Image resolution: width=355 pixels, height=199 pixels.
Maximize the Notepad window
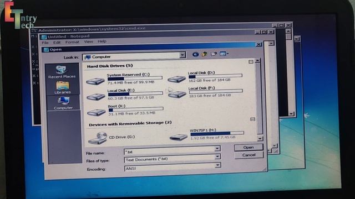pyautogui.click(x=264, y=32)
